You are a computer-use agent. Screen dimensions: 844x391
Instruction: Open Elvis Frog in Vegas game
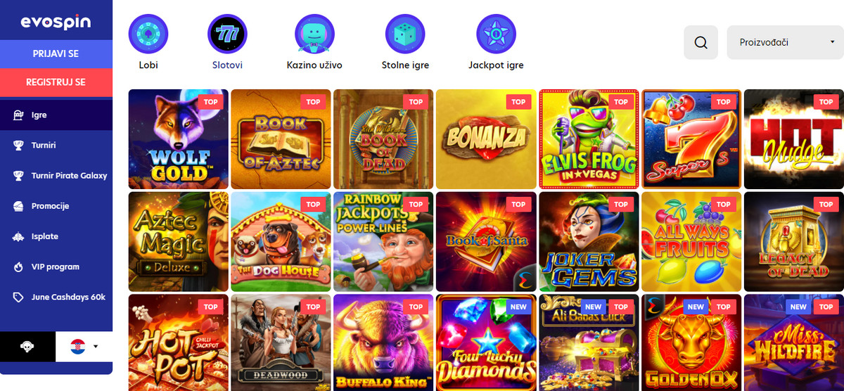(589, 139)
